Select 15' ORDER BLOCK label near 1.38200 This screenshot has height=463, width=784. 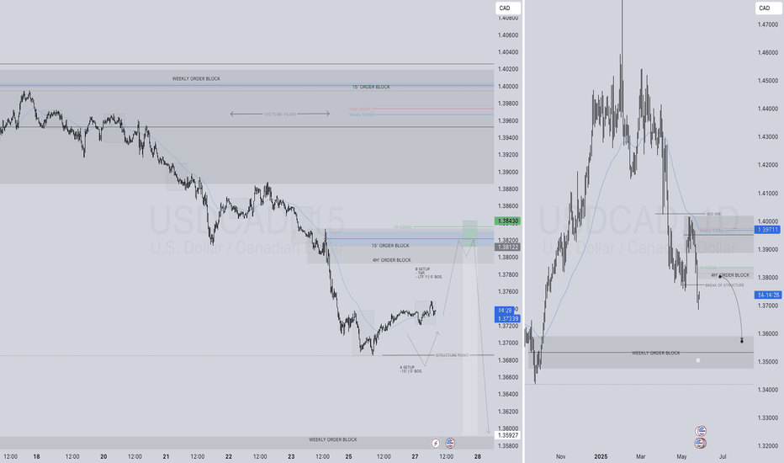pyautogui.click(x=390, y=246)
